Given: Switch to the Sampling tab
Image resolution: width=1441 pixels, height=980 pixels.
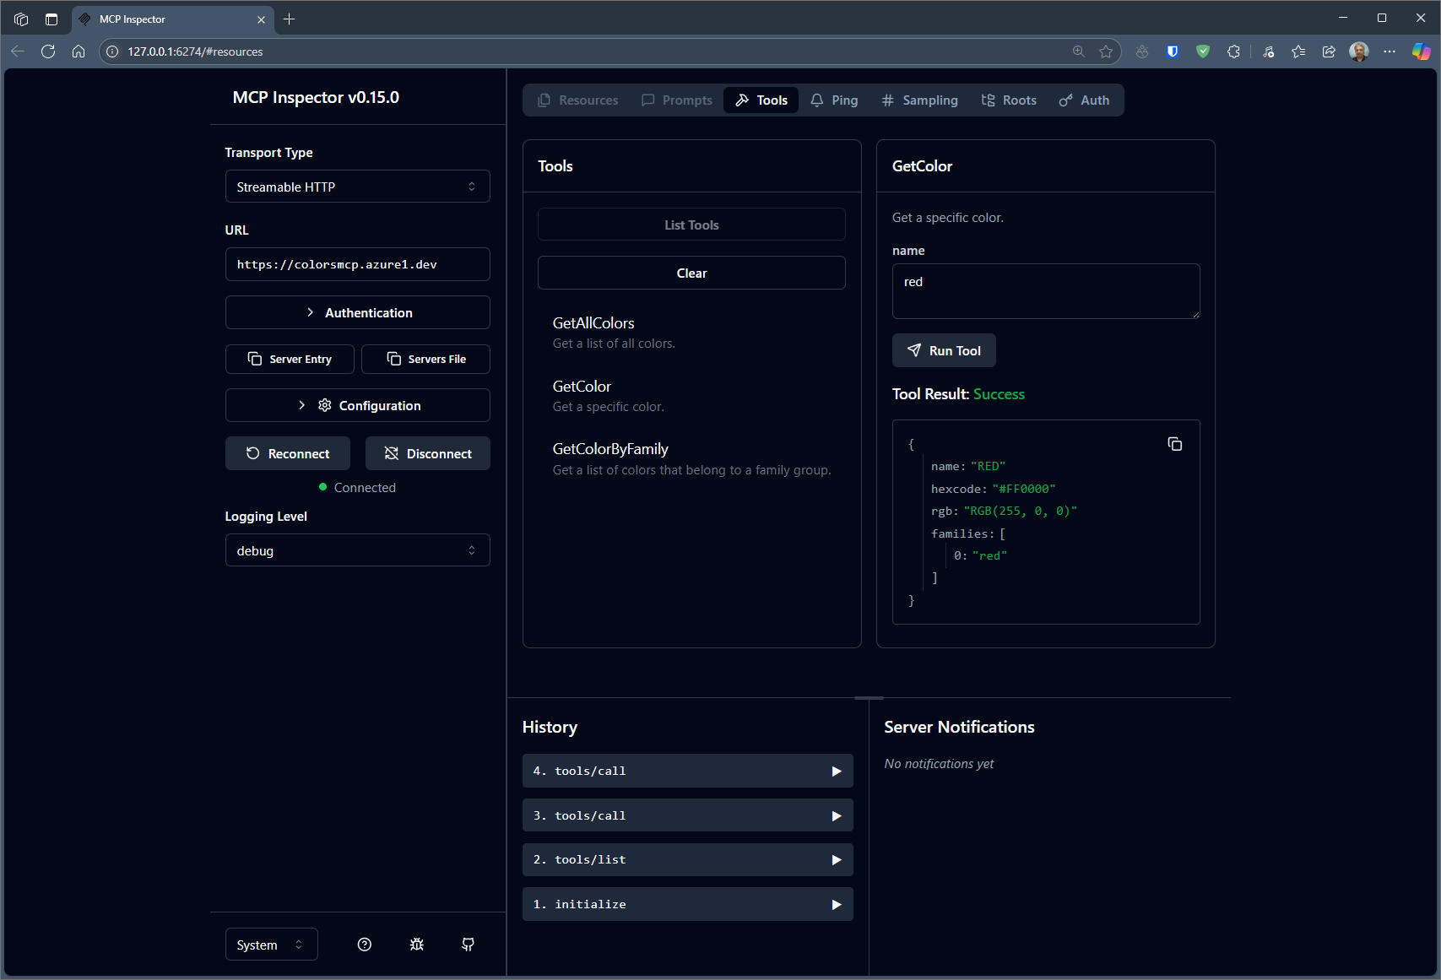Looking at the screenshot, I should pos(919,100).
